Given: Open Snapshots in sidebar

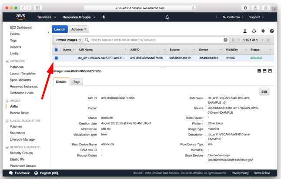Looking at the screenshot, I should [17, 133].
